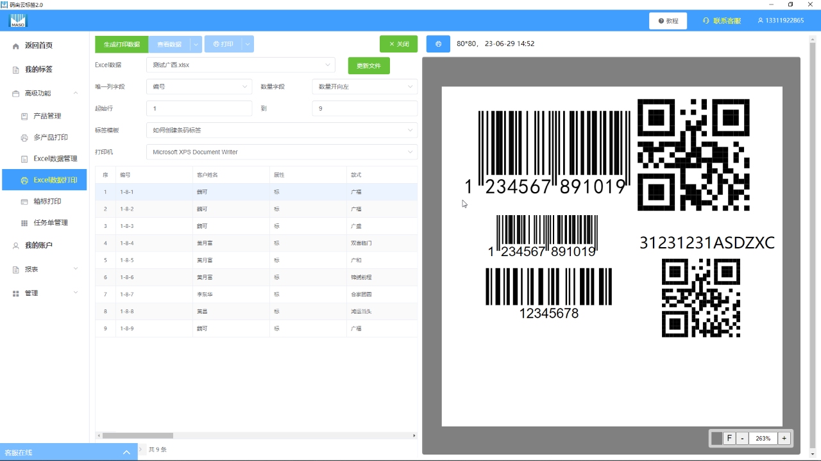Viewport: 821px width, 461px height.
Task: Click the green 生成打印数据 button
Action: click(122, 44)
